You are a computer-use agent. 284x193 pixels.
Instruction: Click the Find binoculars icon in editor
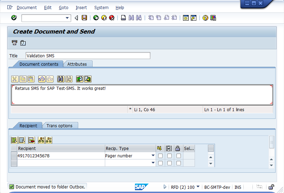click(60, 79)
